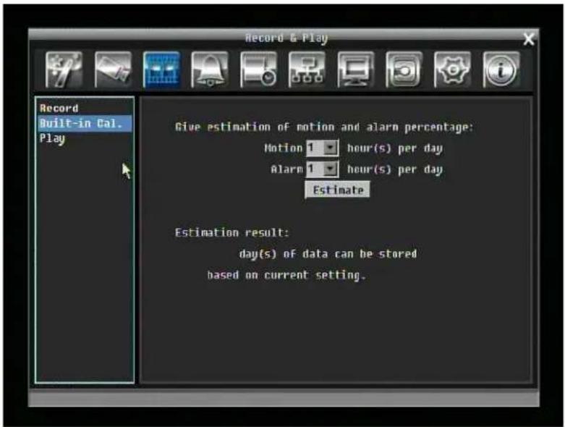The width and height of the screenshot is (565, 427).
Task: Select Built-in Cal. menu entry
Action: 85,123
